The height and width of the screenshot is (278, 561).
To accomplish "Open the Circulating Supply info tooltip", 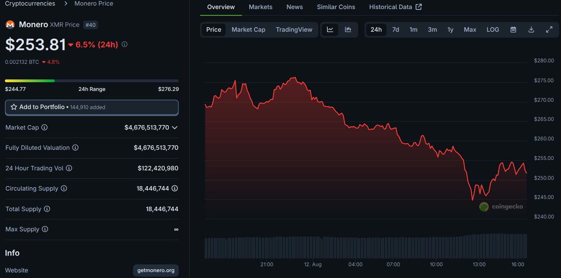I will pos(63,188).
